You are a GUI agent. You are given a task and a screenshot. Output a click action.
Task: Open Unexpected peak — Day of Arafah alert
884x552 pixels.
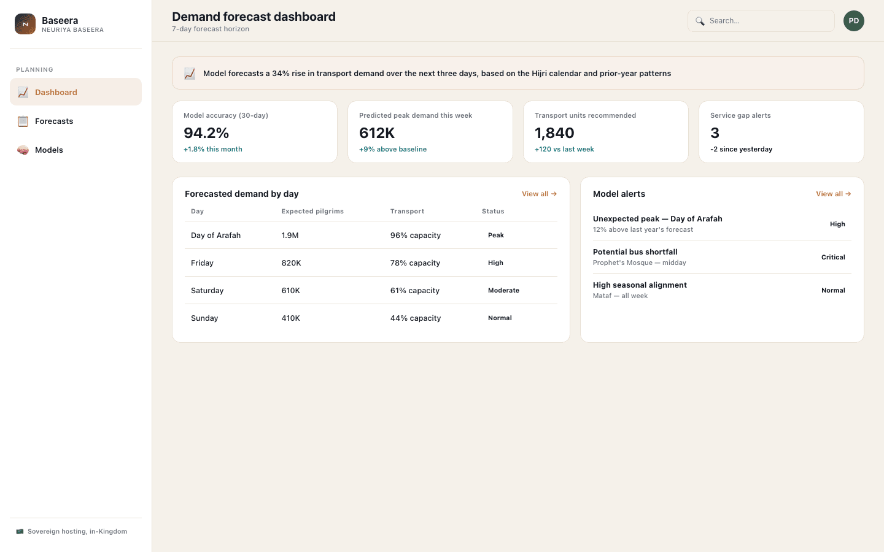point(722,224)
